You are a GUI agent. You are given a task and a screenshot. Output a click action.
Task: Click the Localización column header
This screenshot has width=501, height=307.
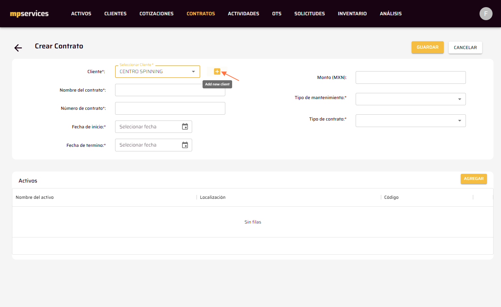(x=213, y=197)
